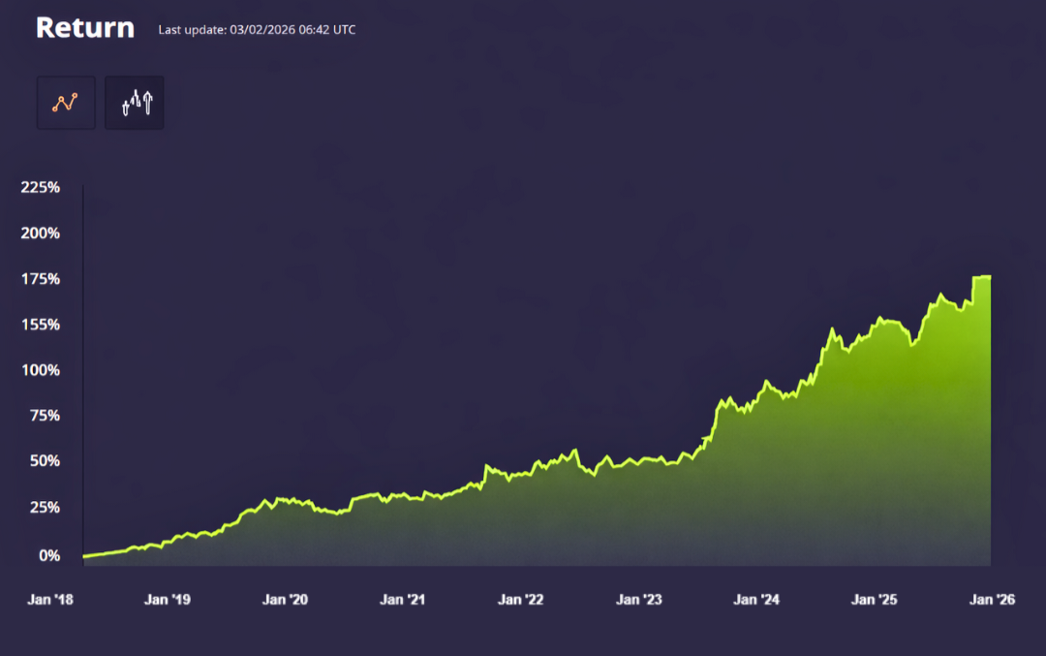This screenshot has height=656, width=1046.
Task: Click the 175% y-axis label
Action: click(x=40, y=279)
